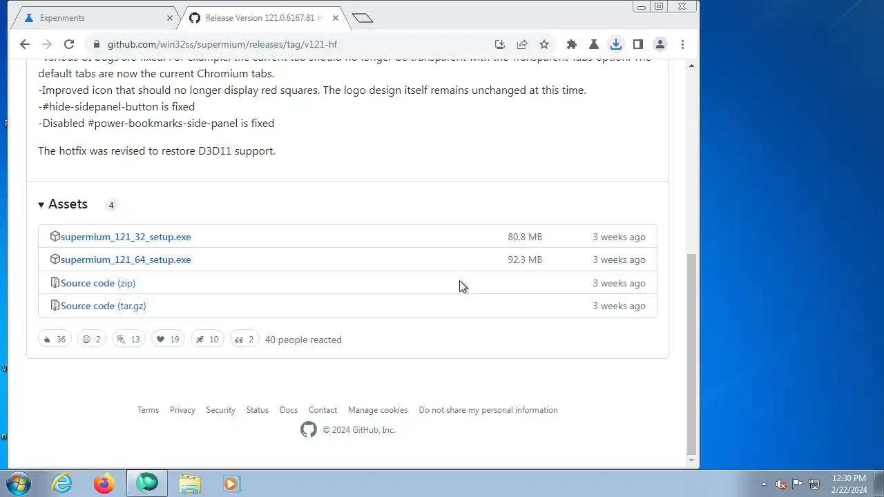Open the Contact footer link
This screenshot has height=497, width=884.
(x=323, y=410)
